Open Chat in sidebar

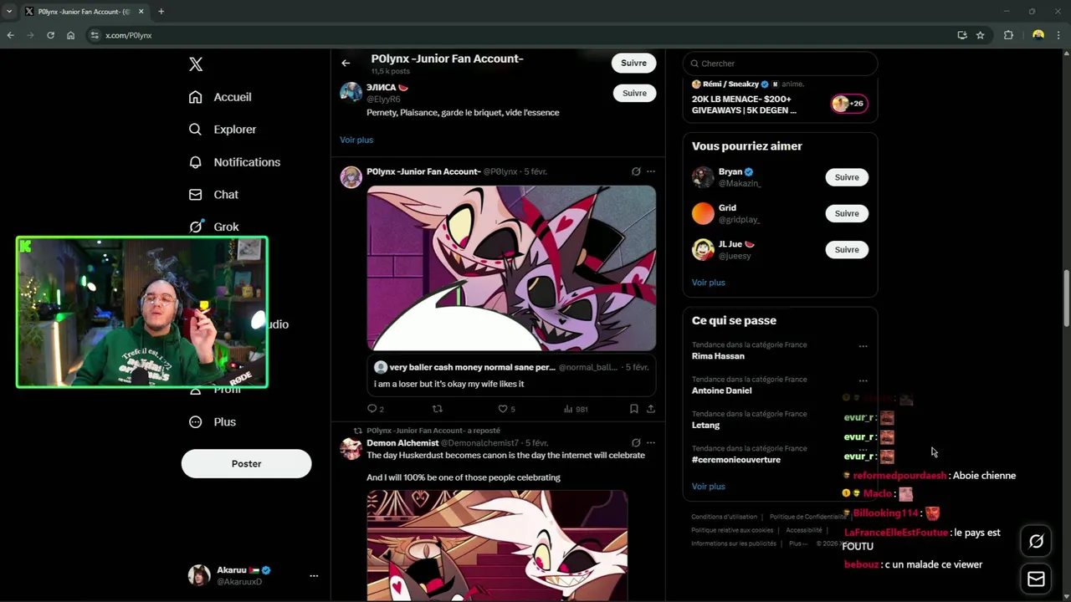(x=214, y=195)
